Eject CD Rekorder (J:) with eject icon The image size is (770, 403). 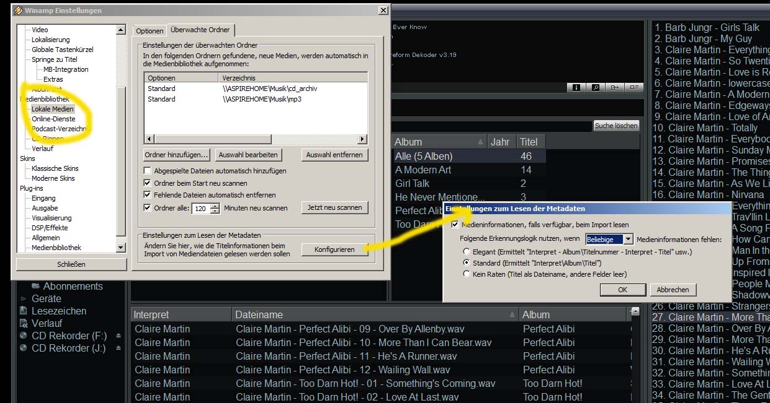click(x=119, y=349)
